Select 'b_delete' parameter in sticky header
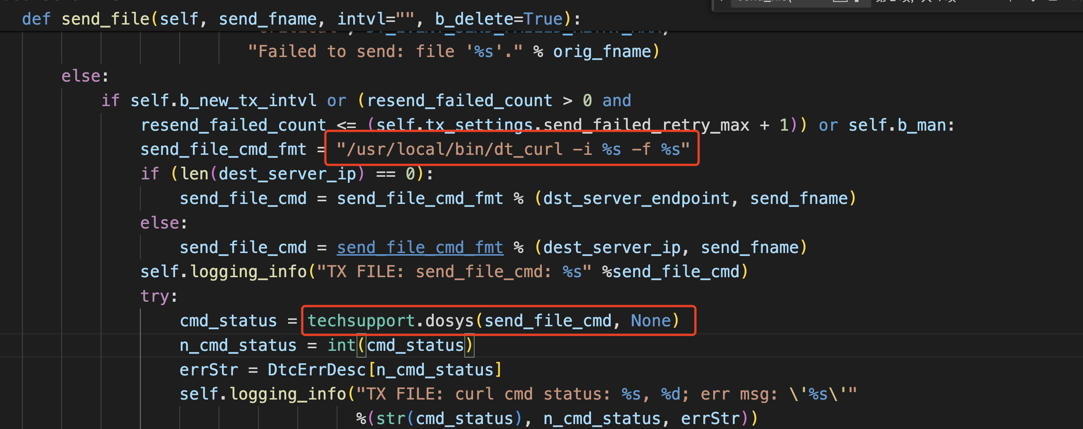 (474, 19)
